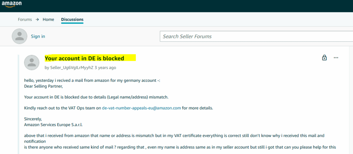
Task: Open the Home tab
Action: 48,19
